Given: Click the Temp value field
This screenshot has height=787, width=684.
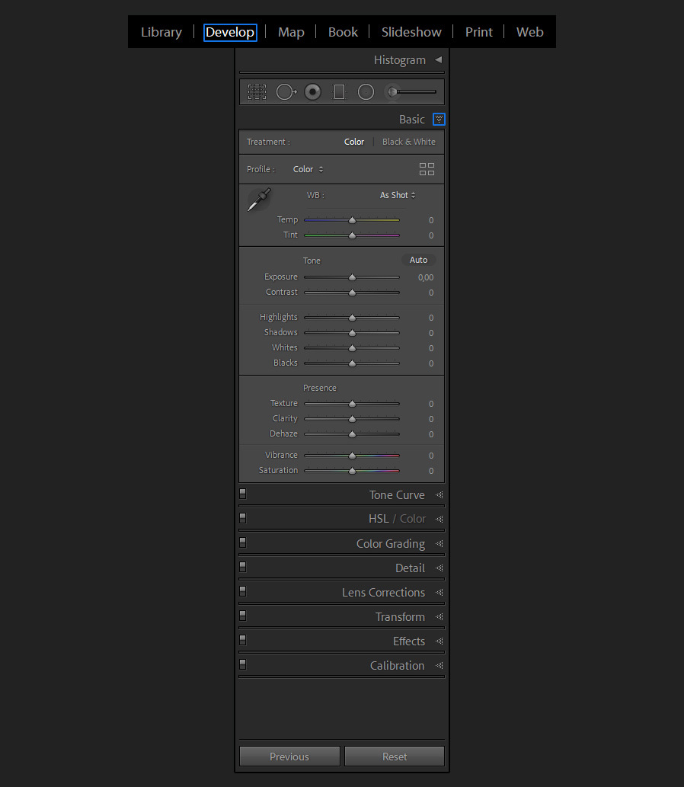Looking at the screenshot, I should 430,220.
